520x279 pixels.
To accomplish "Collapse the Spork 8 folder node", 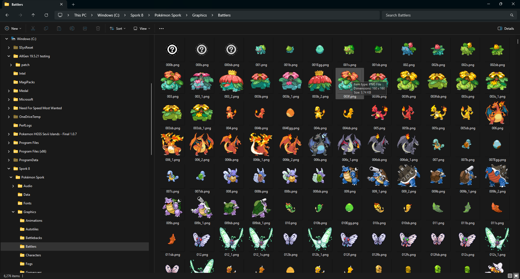I will click(9, 169).
